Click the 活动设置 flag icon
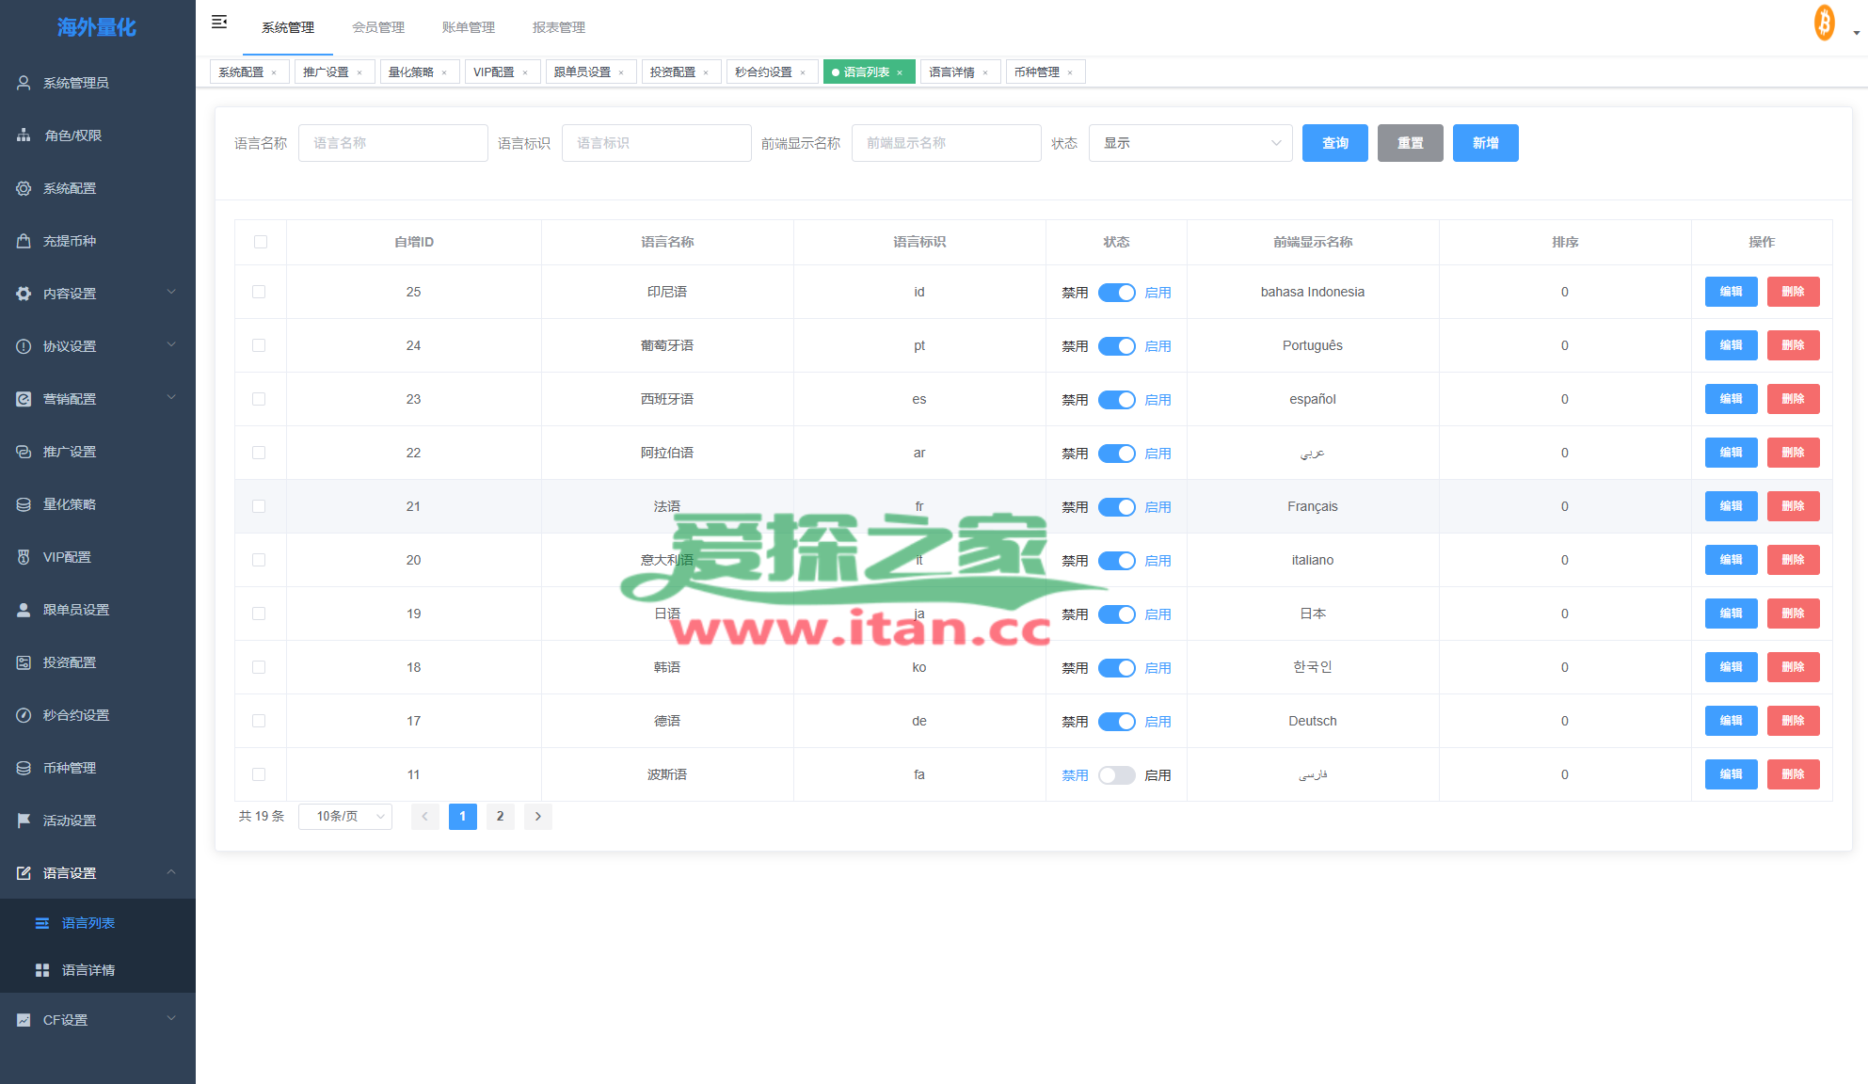Viewport: 1868px width, 1084px height. click(x=24, y=821)
